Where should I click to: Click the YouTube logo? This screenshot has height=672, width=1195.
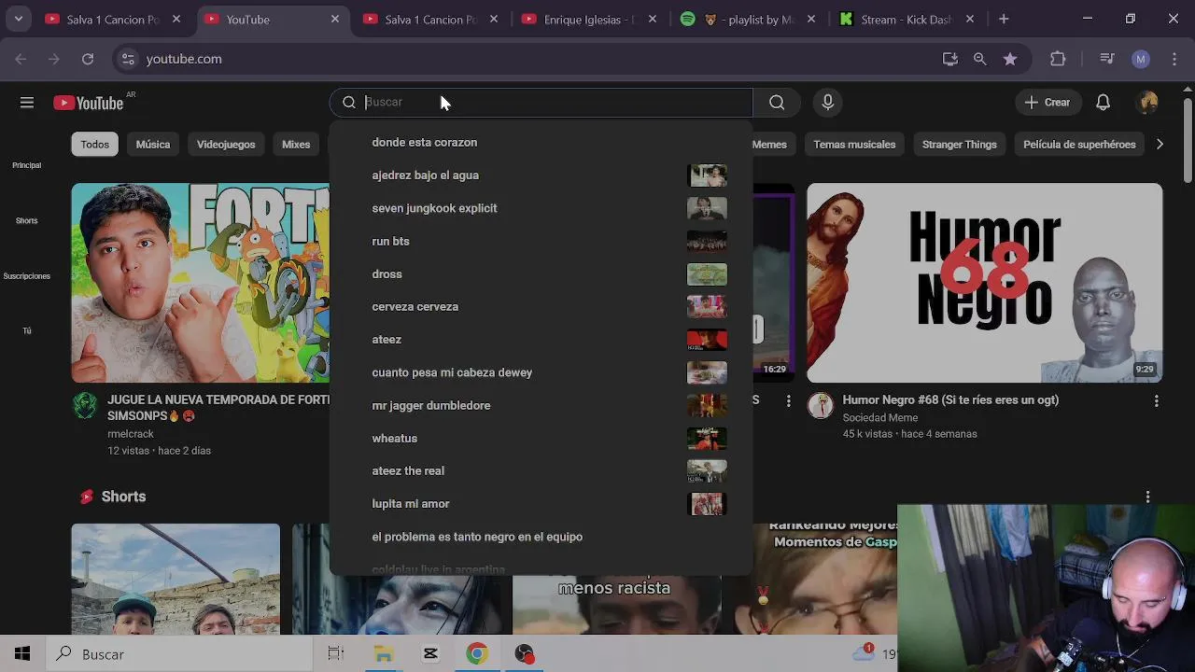coord(89,103)
